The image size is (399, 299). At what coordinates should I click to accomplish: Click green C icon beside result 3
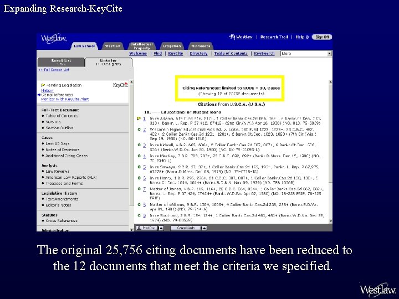pos(139,145)
